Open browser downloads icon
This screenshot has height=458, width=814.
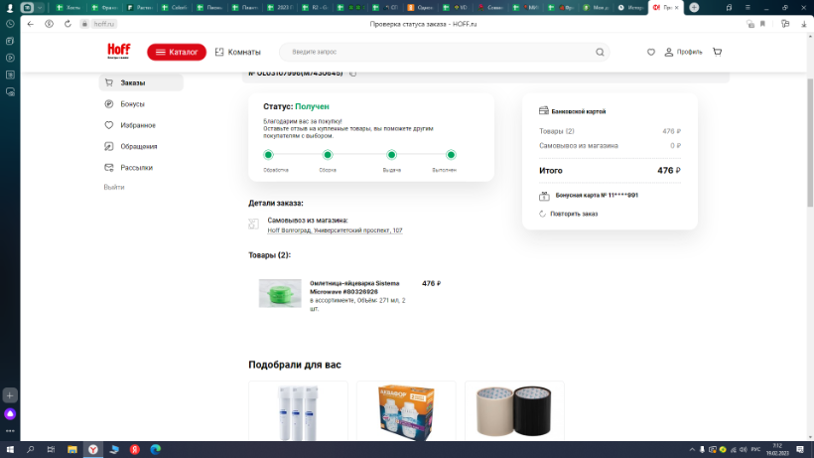click(x=804, y=24)
